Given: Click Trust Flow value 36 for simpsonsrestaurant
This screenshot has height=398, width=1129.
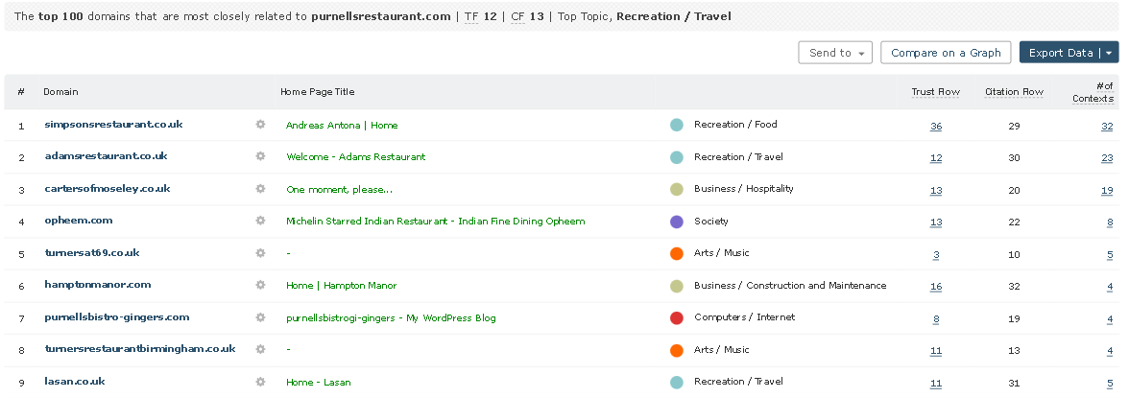Looking at the screenshot, I should [936, 126].
